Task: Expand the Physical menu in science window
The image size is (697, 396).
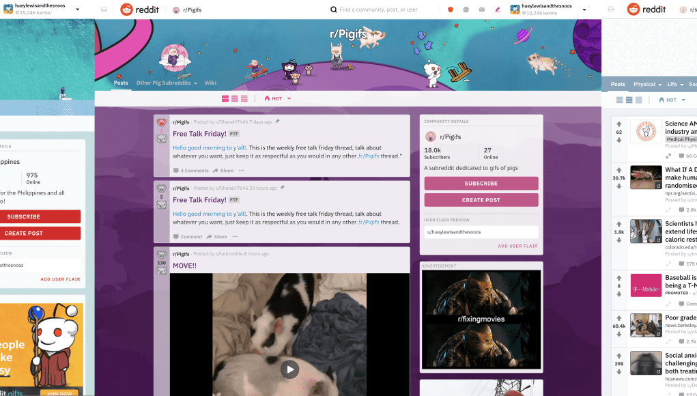Action: point(647,85)
